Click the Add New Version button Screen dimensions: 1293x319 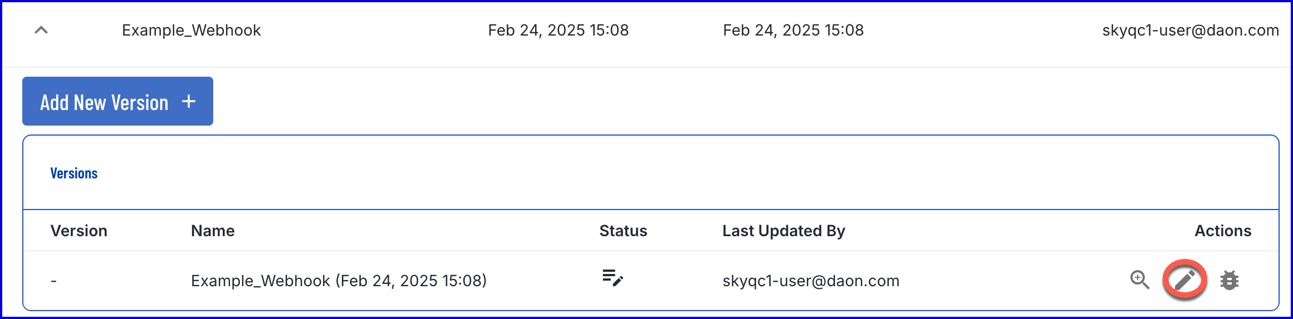[117, 101]
